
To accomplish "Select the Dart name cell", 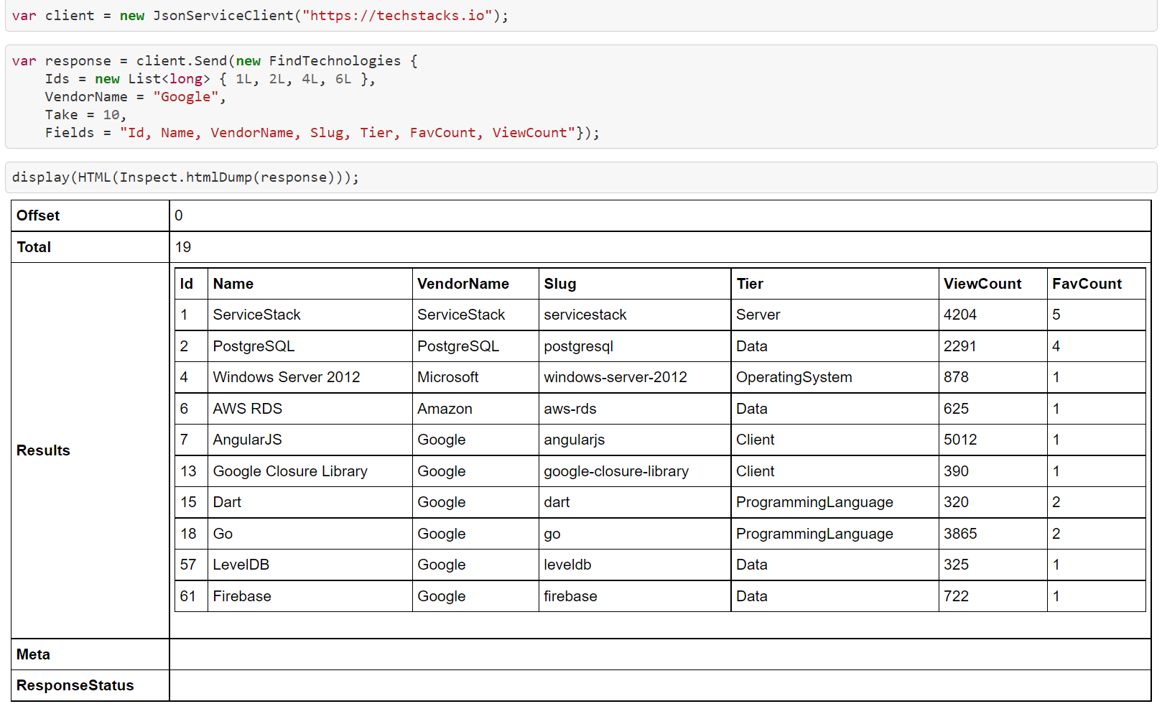I will click(x=310, y=502).
